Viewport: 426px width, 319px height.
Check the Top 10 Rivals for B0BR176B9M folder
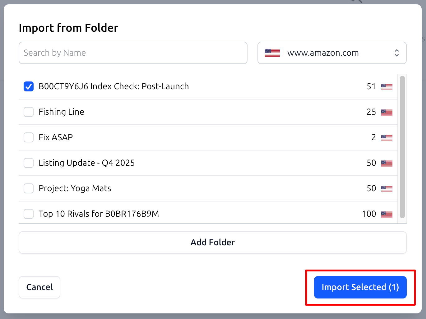[28, 214]
